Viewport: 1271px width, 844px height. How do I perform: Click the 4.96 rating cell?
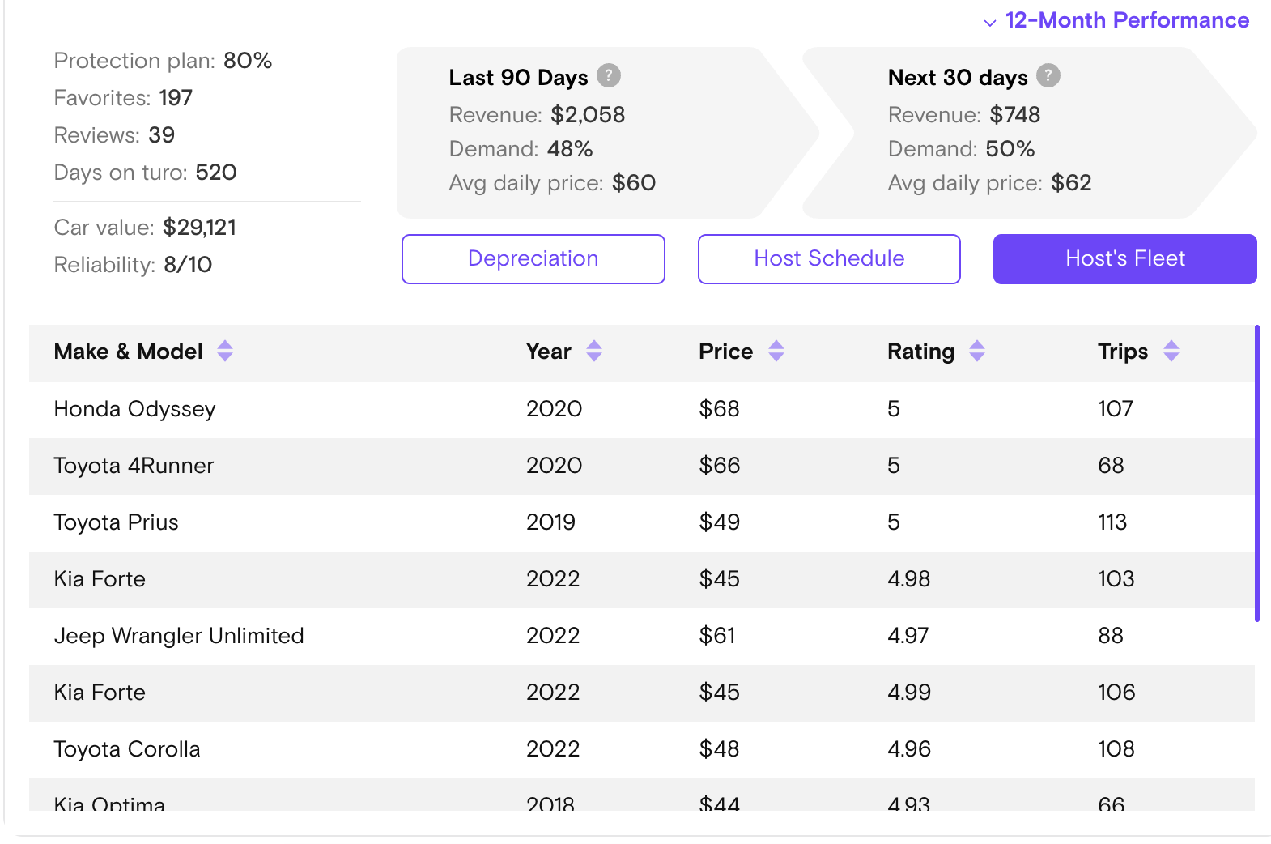909,749
